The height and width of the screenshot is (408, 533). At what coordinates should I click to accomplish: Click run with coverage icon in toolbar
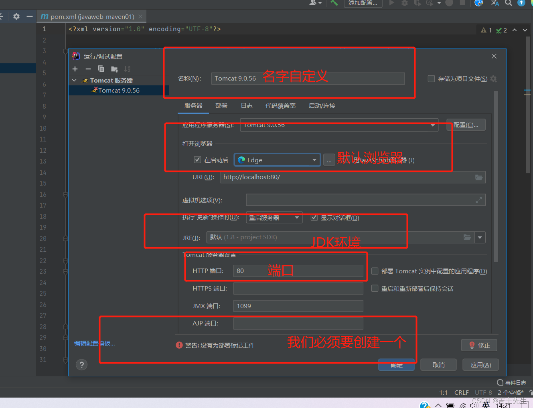(x=417, y=3)
